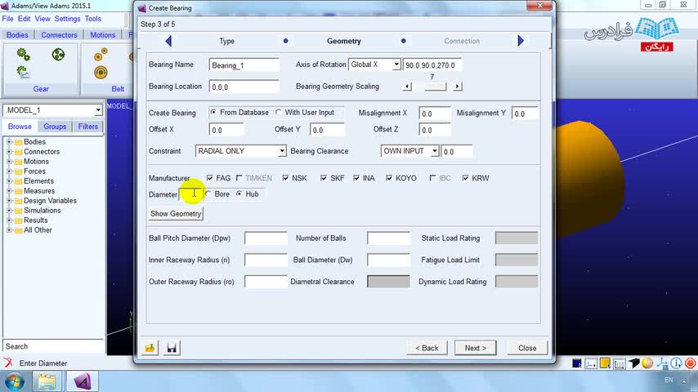The image size is (698, 392).
Task: Click the Bearing Name input field
Action: click(244, 65)
